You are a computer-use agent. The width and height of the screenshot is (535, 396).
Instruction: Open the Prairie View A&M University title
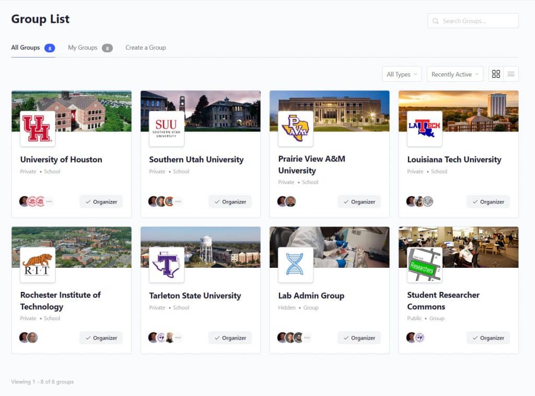pos(311,165)
